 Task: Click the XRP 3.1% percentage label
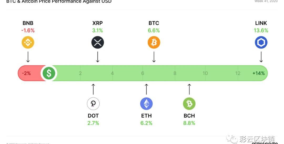(x=98, y=30)
